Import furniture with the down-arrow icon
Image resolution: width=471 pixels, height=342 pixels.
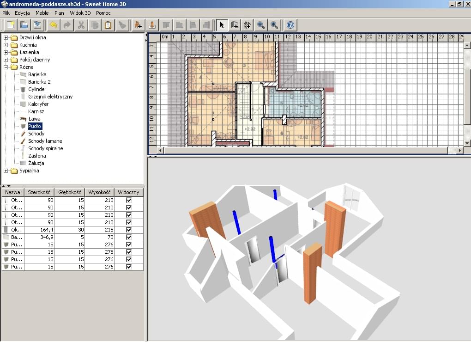click(152, 25)
